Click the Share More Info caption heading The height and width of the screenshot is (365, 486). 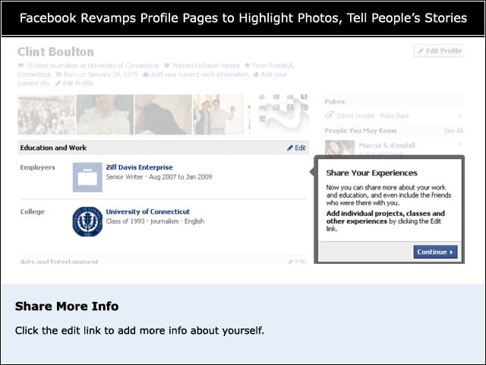(x=67, y=306)
